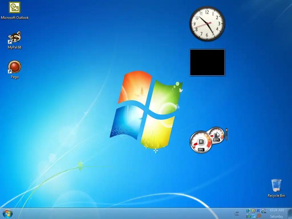Open the taskbar clock showing 10:24 AM
Screen dimensions: 292x219
pyautogui.click(x=277, y=210)
